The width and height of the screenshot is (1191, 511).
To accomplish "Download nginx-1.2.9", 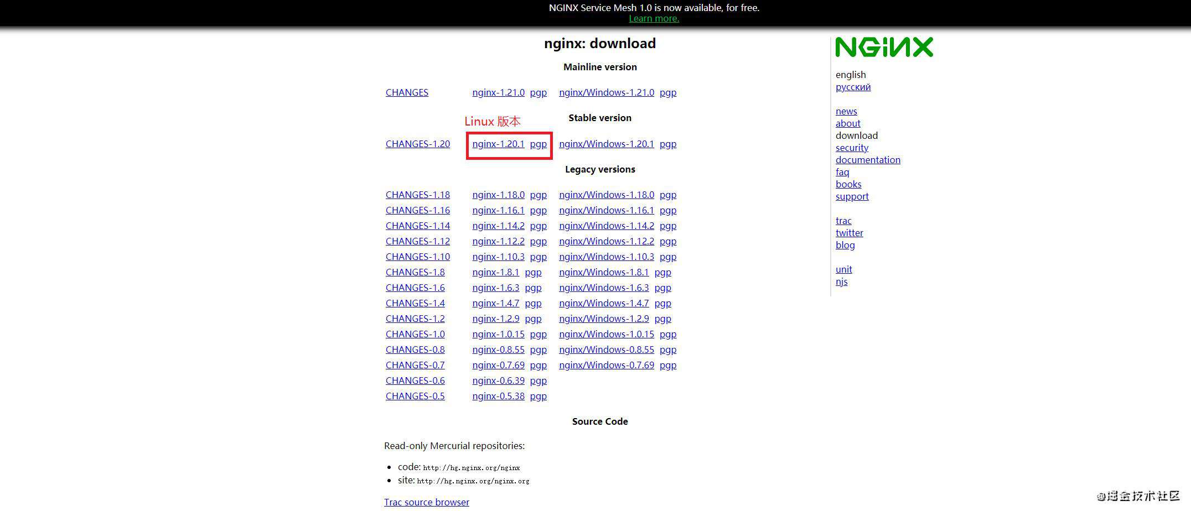I will coord(496,319).
